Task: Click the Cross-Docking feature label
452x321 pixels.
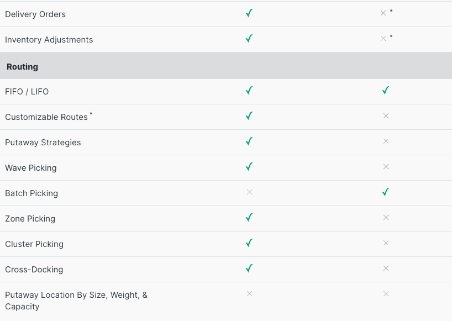Action: point(34,270)
